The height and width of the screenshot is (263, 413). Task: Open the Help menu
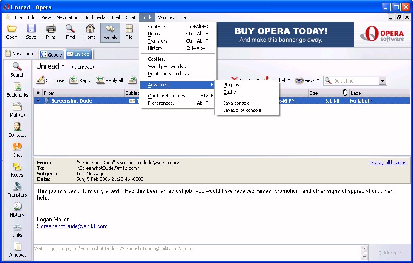click(185, 17)
